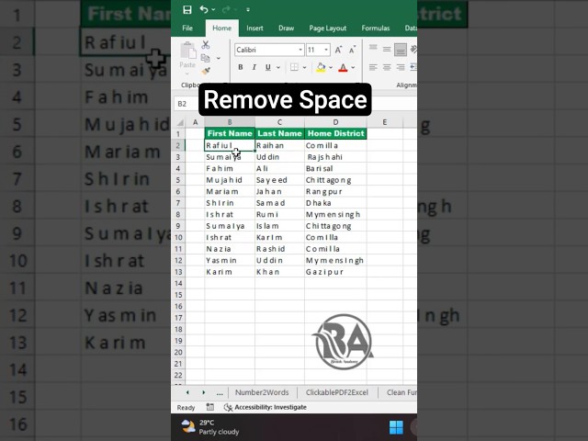Open Customize Quick Access Toolbar menu
Screen dimensions: 588x441
[x=248, y=10]
